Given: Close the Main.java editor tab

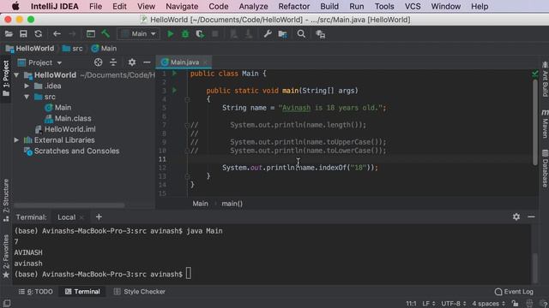Looking at the screenshot, I should [x=205, y=62].
